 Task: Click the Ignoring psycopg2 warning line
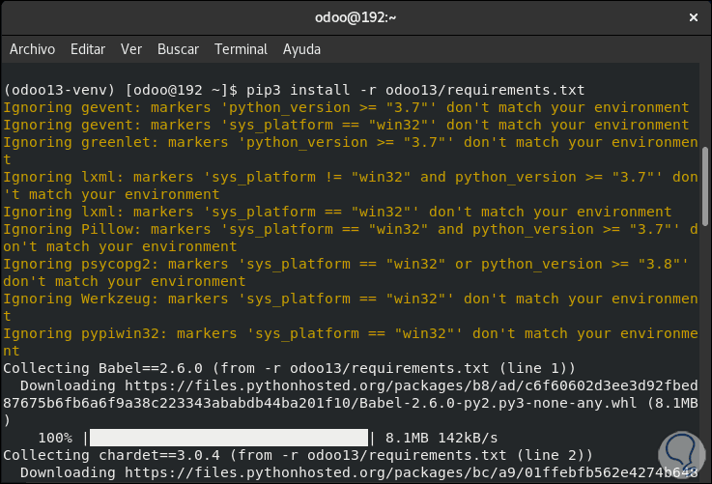point(348,264)
